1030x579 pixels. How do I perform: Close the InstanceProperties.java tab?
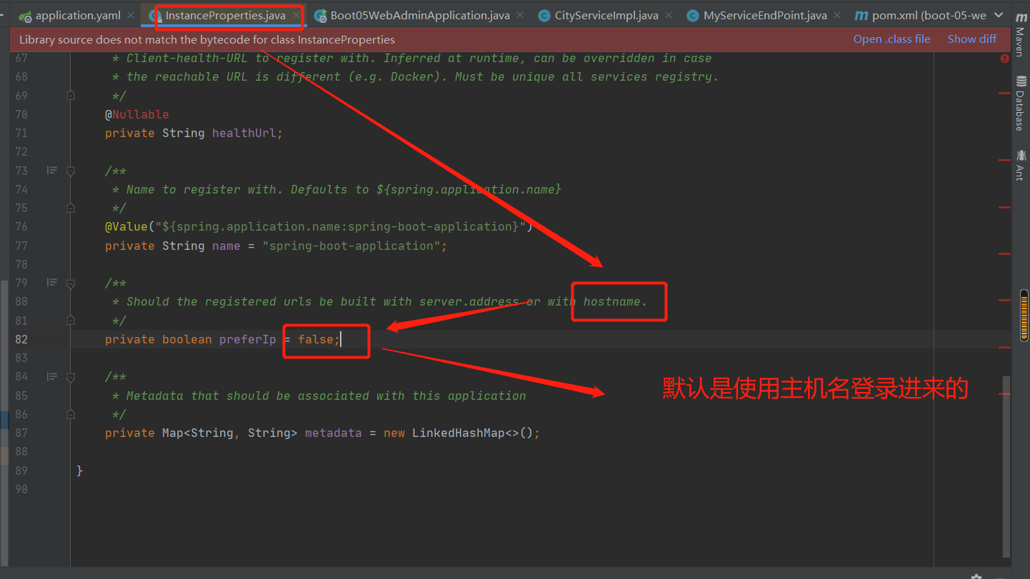(x=296, y=15)
